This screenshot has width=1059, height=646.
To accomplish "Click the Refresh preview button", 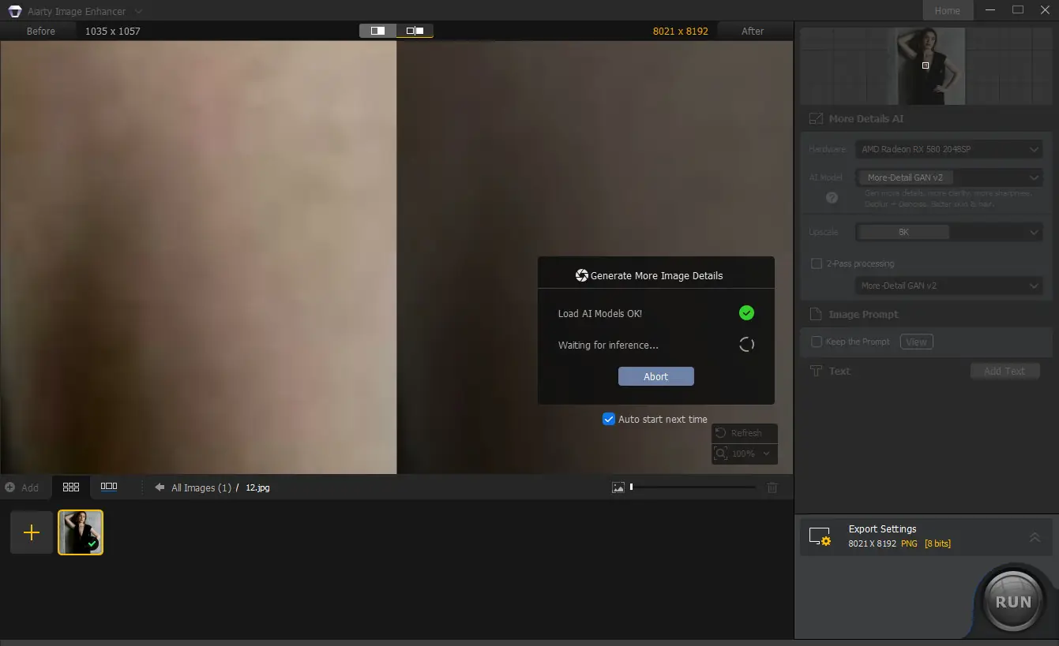I will (x=745, y=433).
